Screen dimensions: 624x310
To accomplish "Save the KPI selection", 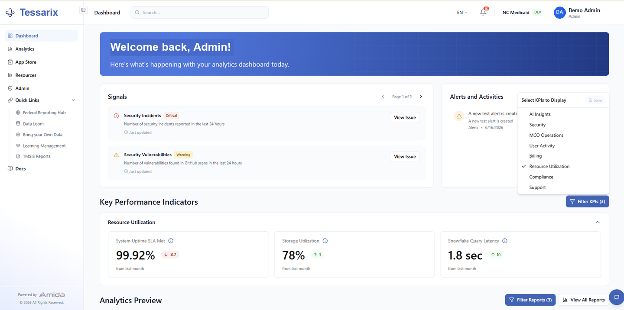I will point(595,100).
